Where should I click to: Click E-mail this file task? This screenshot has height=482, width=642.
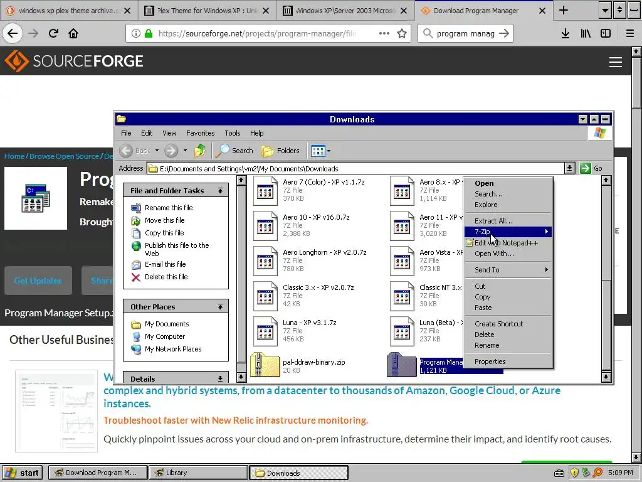[165, 264]
